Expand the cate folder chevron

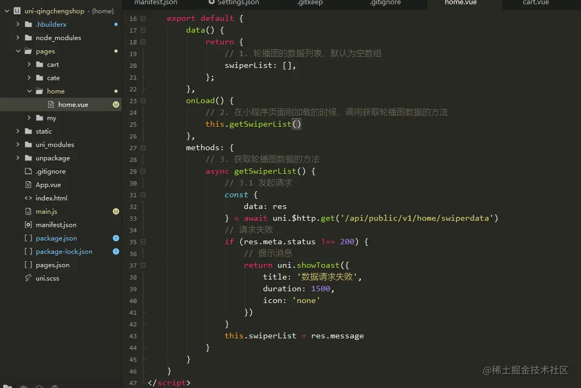click(29, 77)
